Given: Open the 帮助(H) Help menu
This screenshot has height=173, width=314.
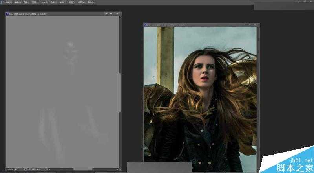Looking at the screenshot, I should (x=91, y=2).
